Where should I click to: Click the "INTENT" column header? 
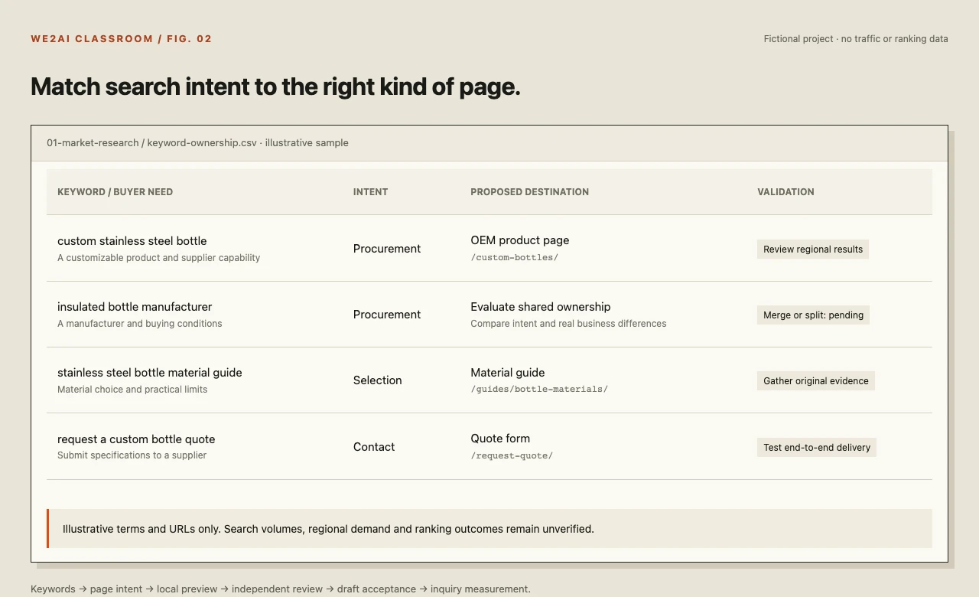coord(371,192)
